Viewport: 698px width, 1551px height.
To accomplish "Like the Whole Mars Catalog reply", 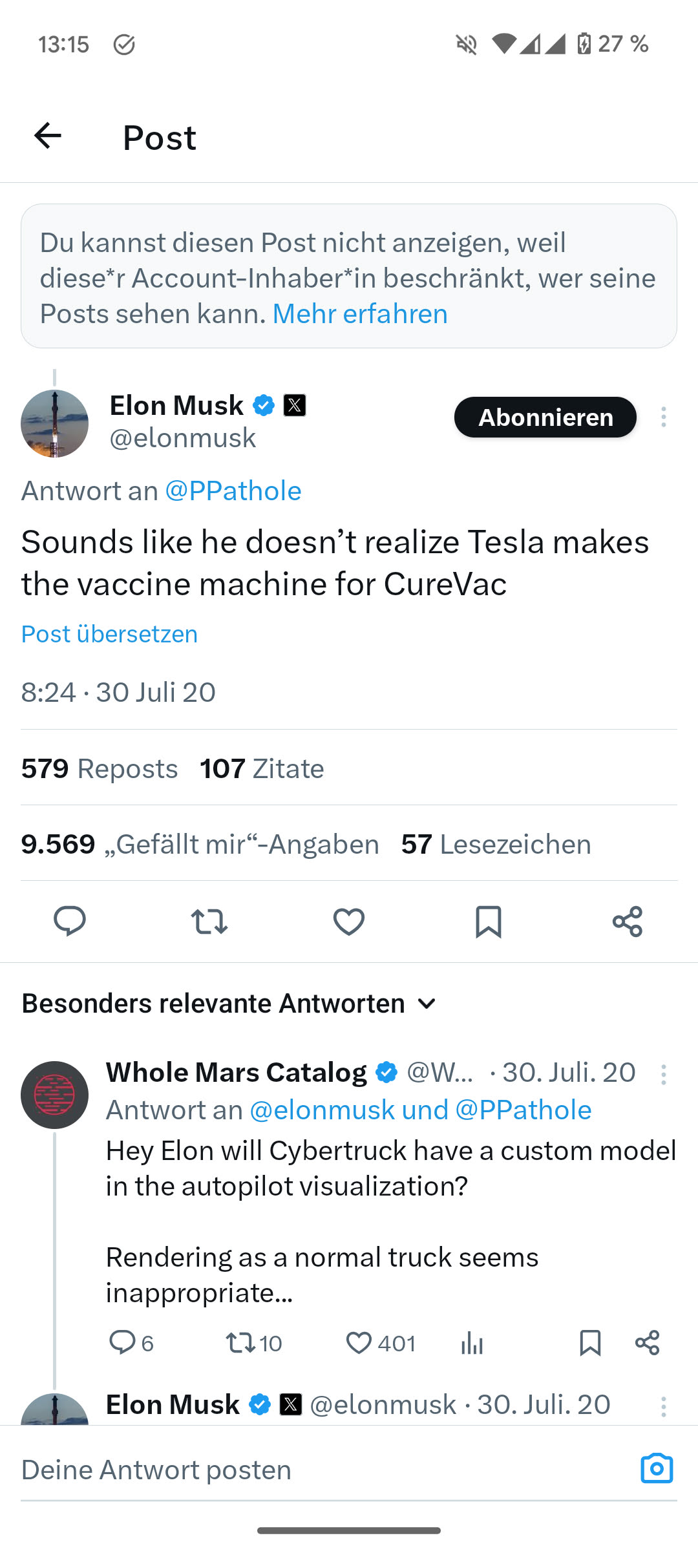I will point(359,1343).
